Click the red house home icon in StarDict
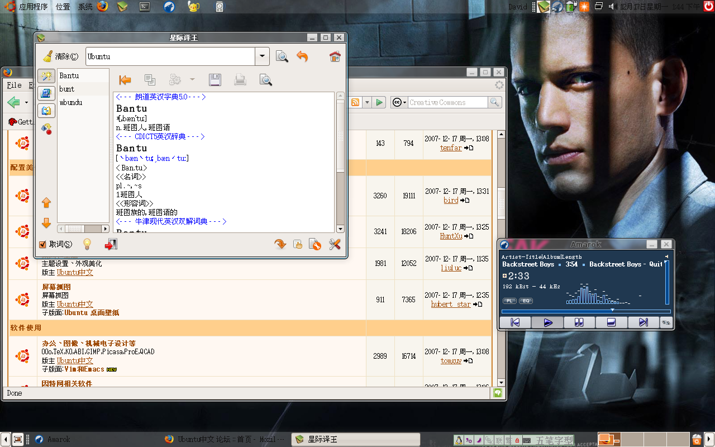This screenshot has height=447, width=715. (335, 56)
